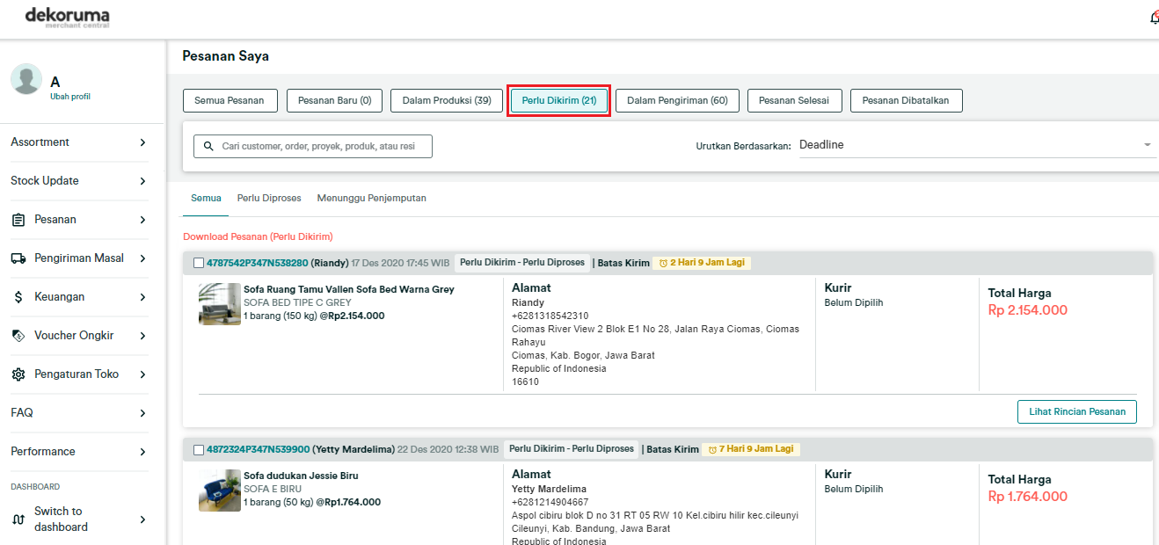Click product title Sofa dudukan Jessie Biru
Screen dimensions: 1159x545
pyautogui.click(x=301, y=476)
